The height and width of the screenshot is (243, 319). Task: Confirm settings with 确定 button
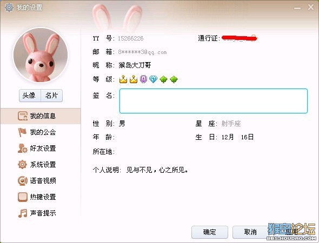click(210, 232)
